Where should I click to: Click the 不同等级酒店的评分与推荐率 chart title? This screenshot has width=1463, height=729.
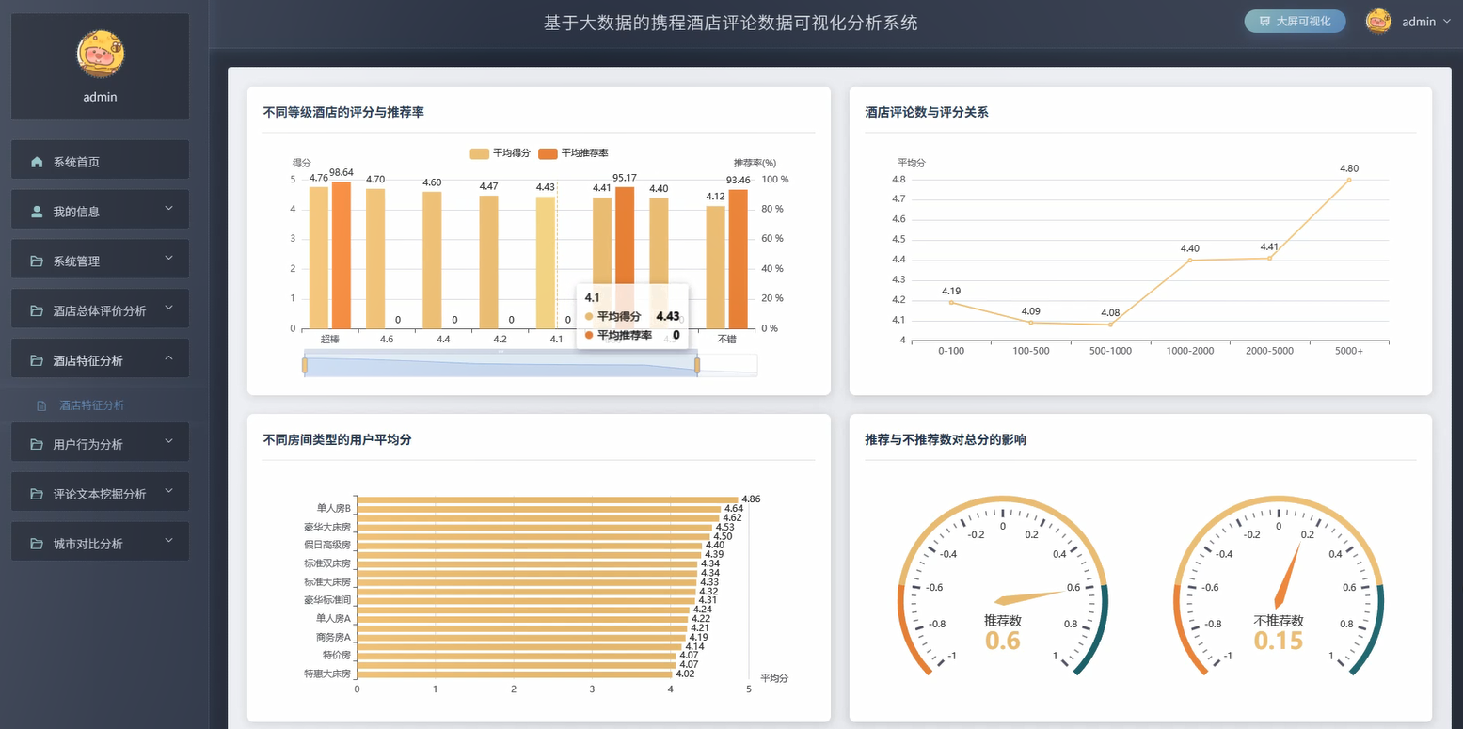tap(343, 112)
